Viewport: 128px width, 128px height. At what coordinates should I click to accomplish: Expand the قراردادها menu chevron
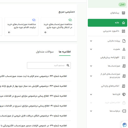coord(91,94)
